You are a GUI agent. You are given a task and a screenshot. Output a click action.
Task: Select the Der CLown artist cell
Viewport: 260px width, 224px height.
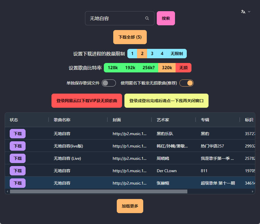pos(167,171)
